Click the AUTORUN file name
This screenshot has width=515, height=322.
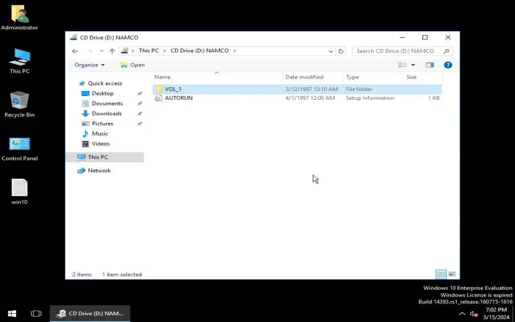click(179, 98)
